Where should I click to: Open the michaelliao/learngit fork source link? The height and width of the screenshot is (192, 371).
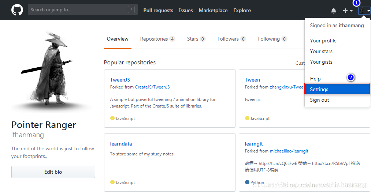(289, 151)
